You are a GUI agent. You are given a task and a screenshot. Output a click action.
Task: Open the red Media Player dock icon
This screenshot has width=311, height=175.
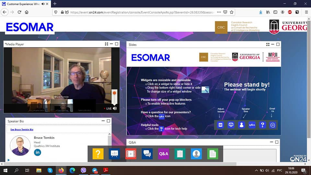pos(131,154)
